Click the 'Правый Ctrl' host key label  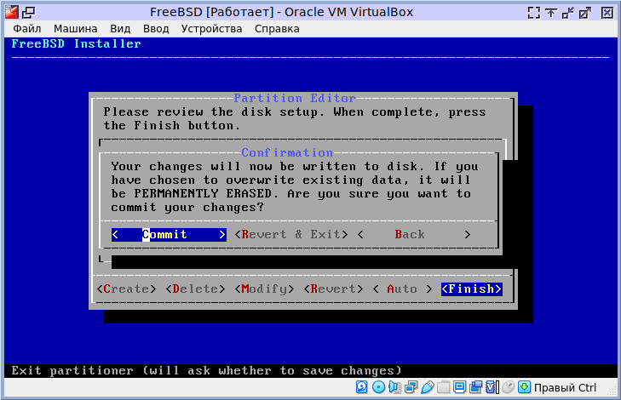(x=565, y=388)
